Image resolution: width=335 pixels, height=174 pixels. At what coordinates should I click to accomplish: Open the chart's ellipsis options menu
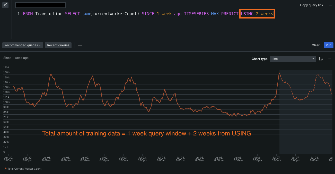pyautogui.click(x=329, y=59)
